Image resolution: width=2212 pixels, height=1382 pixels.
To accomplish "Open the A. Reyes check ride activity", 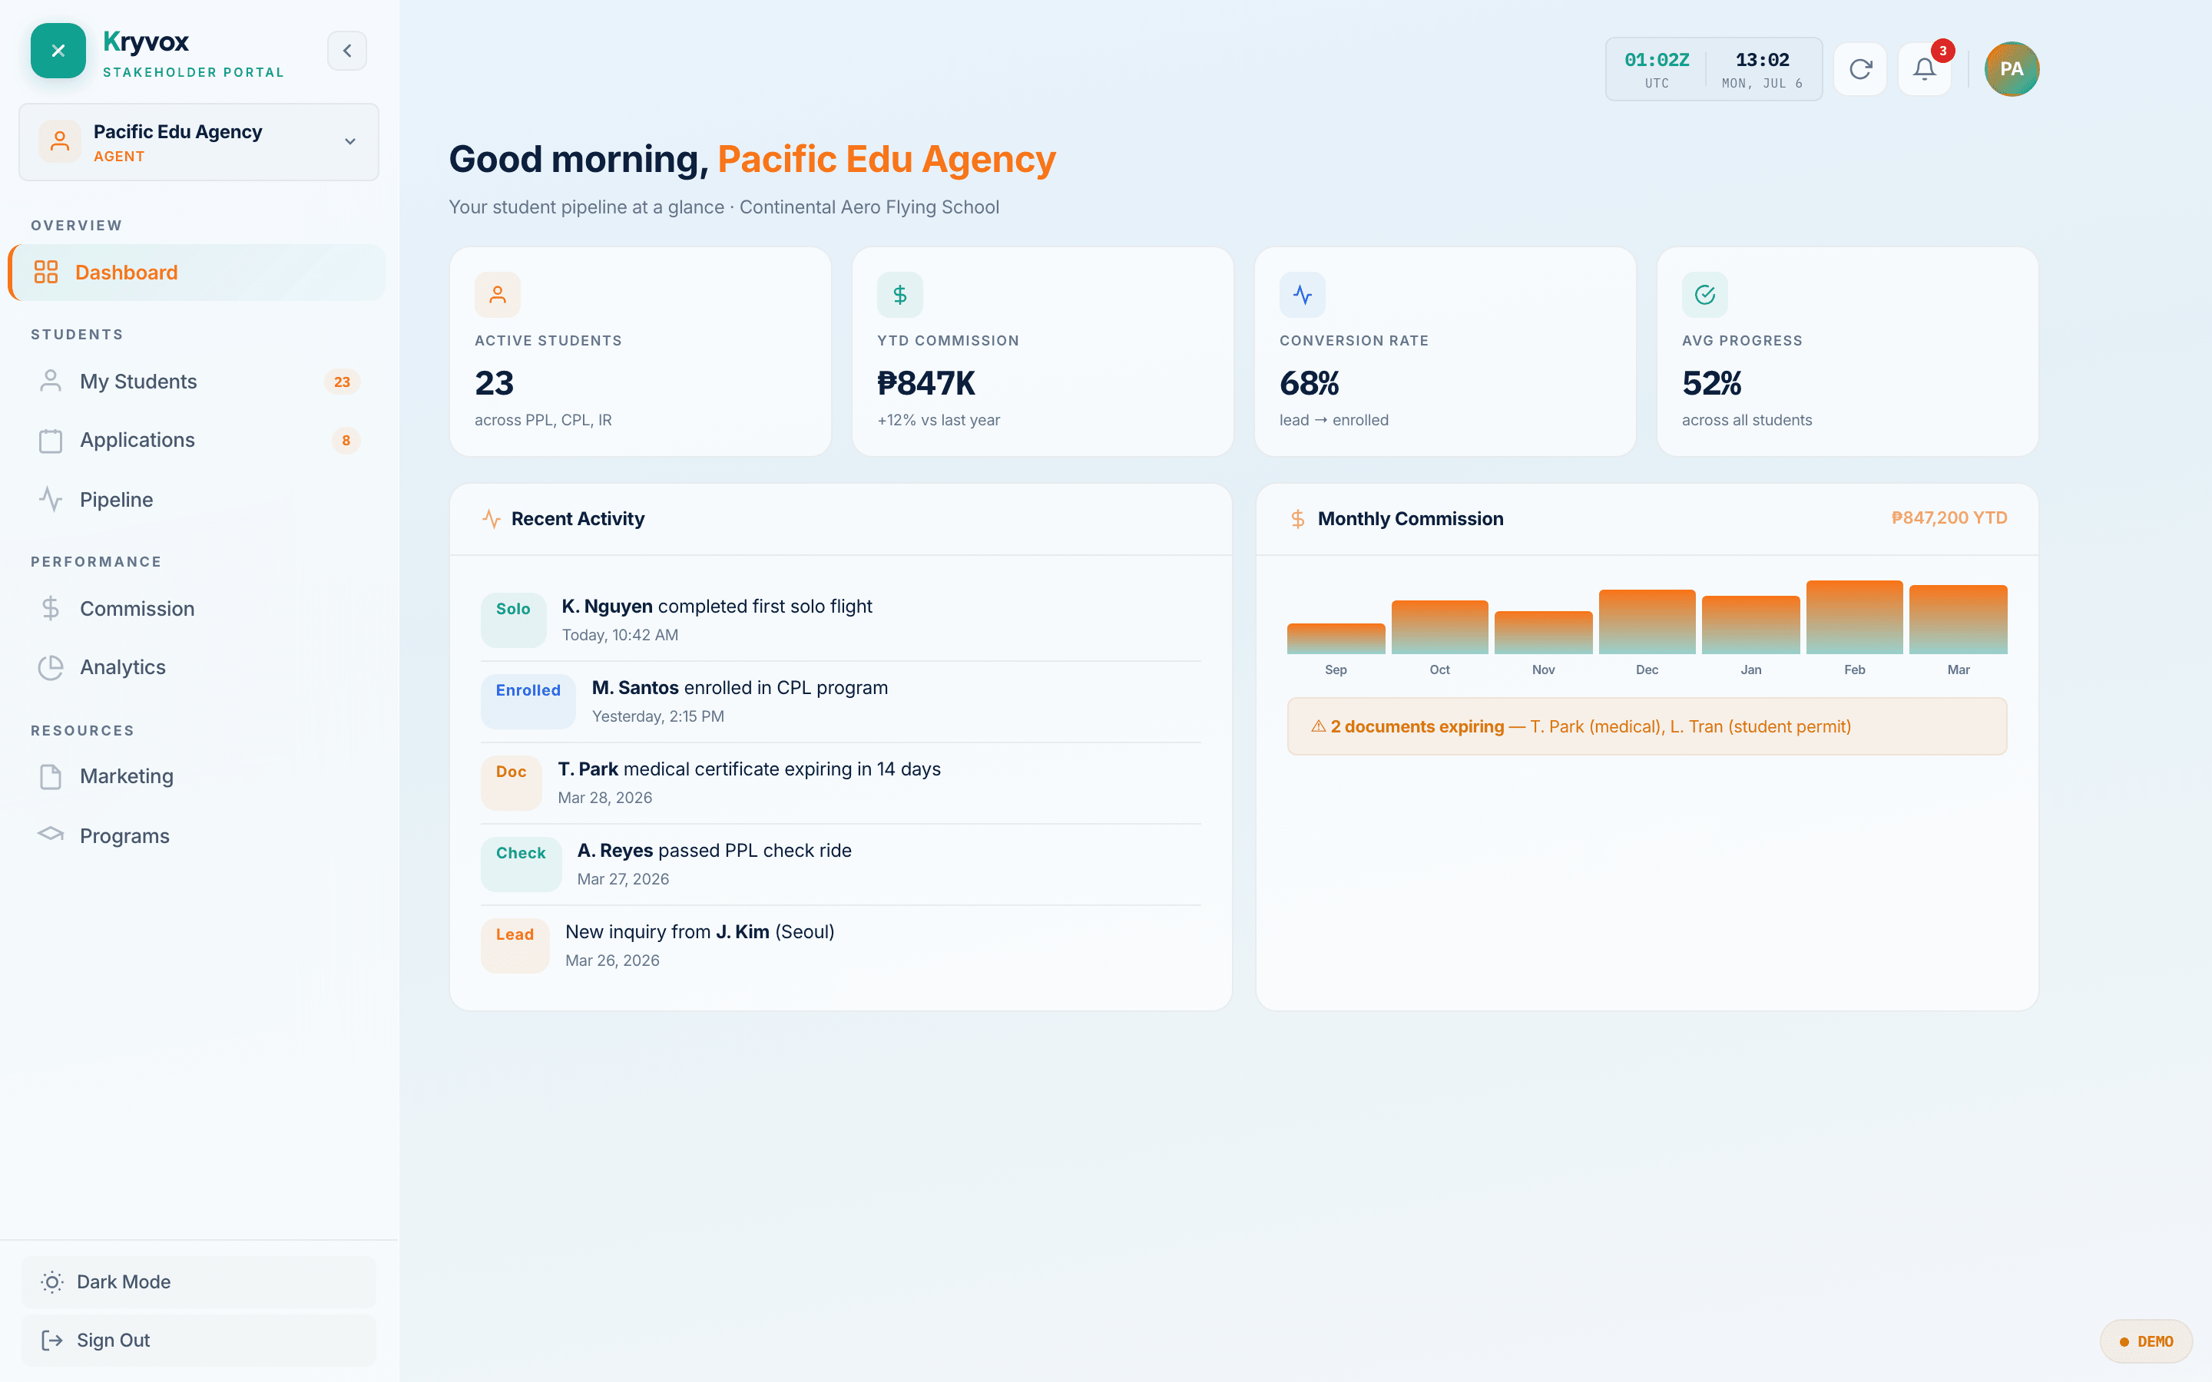I will coord(841,865).
